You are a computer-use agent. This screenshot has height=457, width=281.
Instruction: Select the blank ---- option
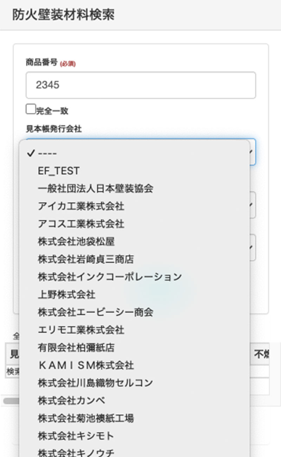click(47, 153)
